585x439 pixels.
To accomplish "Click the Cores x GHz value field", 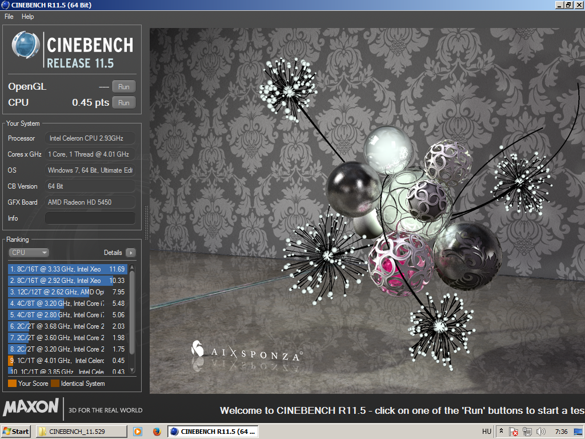I will point(90,154).
